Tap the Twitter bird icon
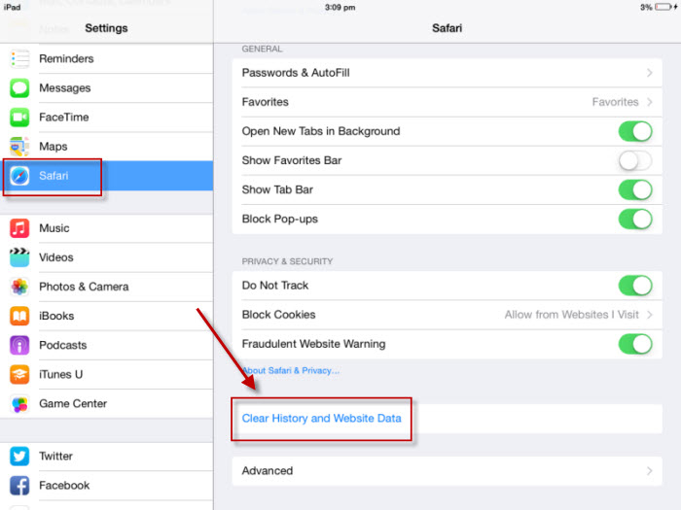This screenshot has height=510, width=681. pyautogui.click(x=19, y=456)
